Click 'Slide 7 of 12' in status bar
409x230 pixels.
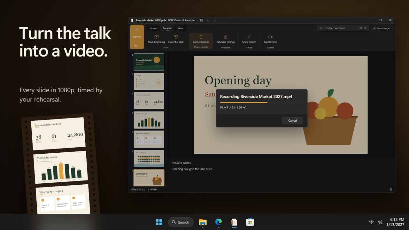(x=138, y=189)
